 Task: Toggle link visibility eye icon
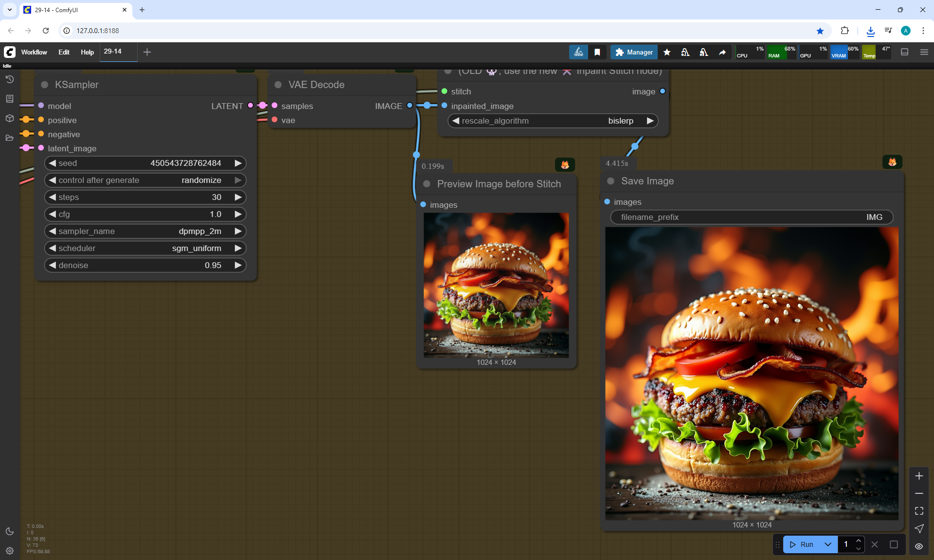click(919, 546)
